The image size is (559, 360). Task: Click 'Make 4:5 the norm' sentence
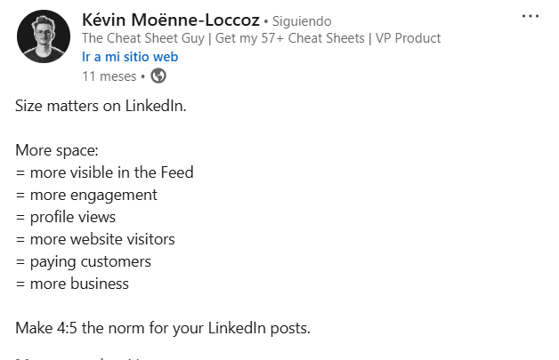click(x=163, y=328)
